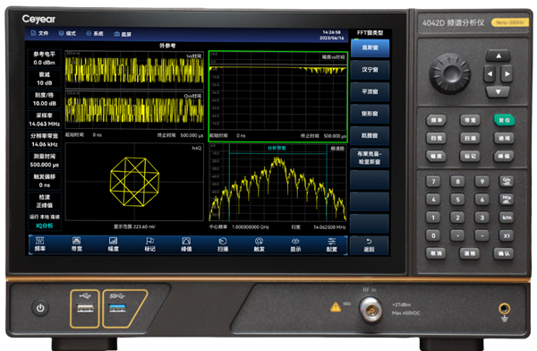Click the number 5 key
This screenshot has width=537, height=351.
coord(457,200)
